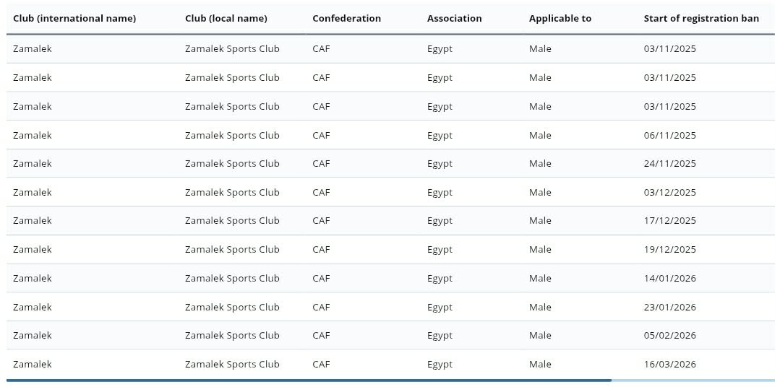Screen dimensions: 780x387
Task: Select the Confederation column header
Action: pyautogui.click(x=347, y=18)
